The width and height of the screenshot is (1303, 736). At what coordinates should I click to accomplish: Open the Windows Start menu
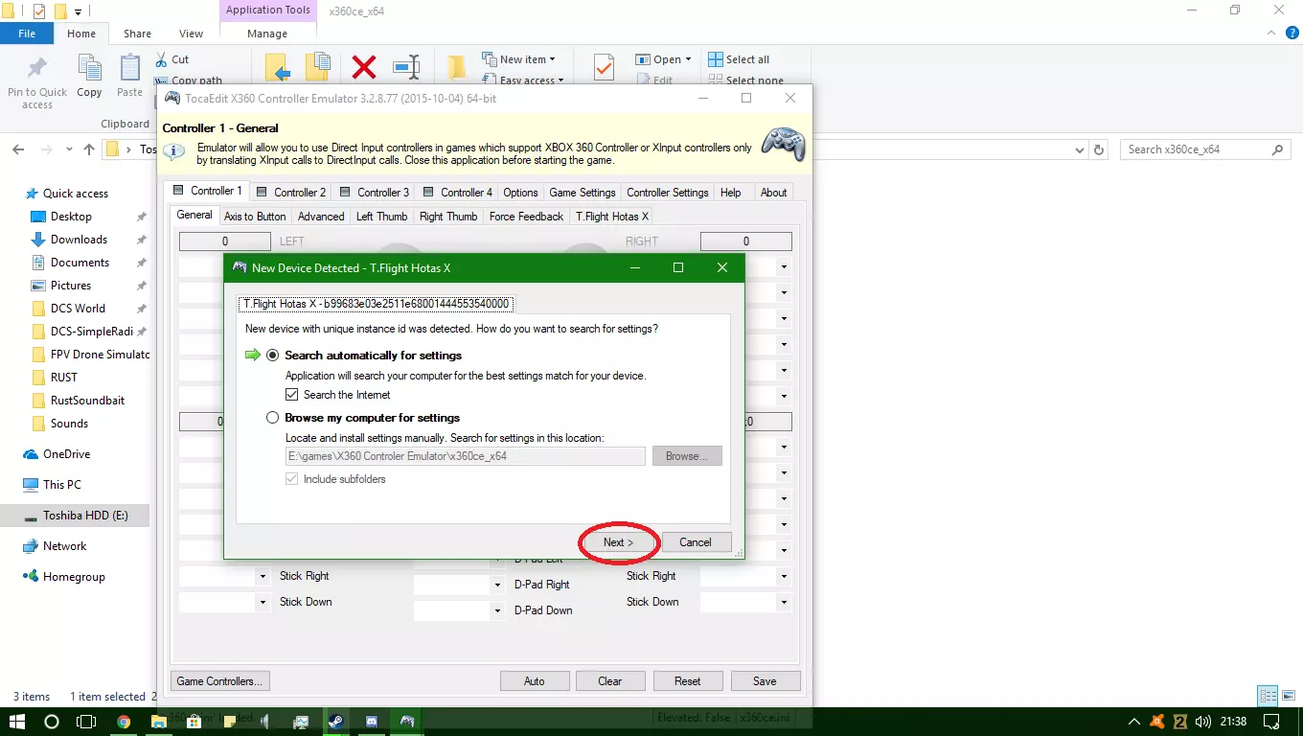click(x=16, y=721)
